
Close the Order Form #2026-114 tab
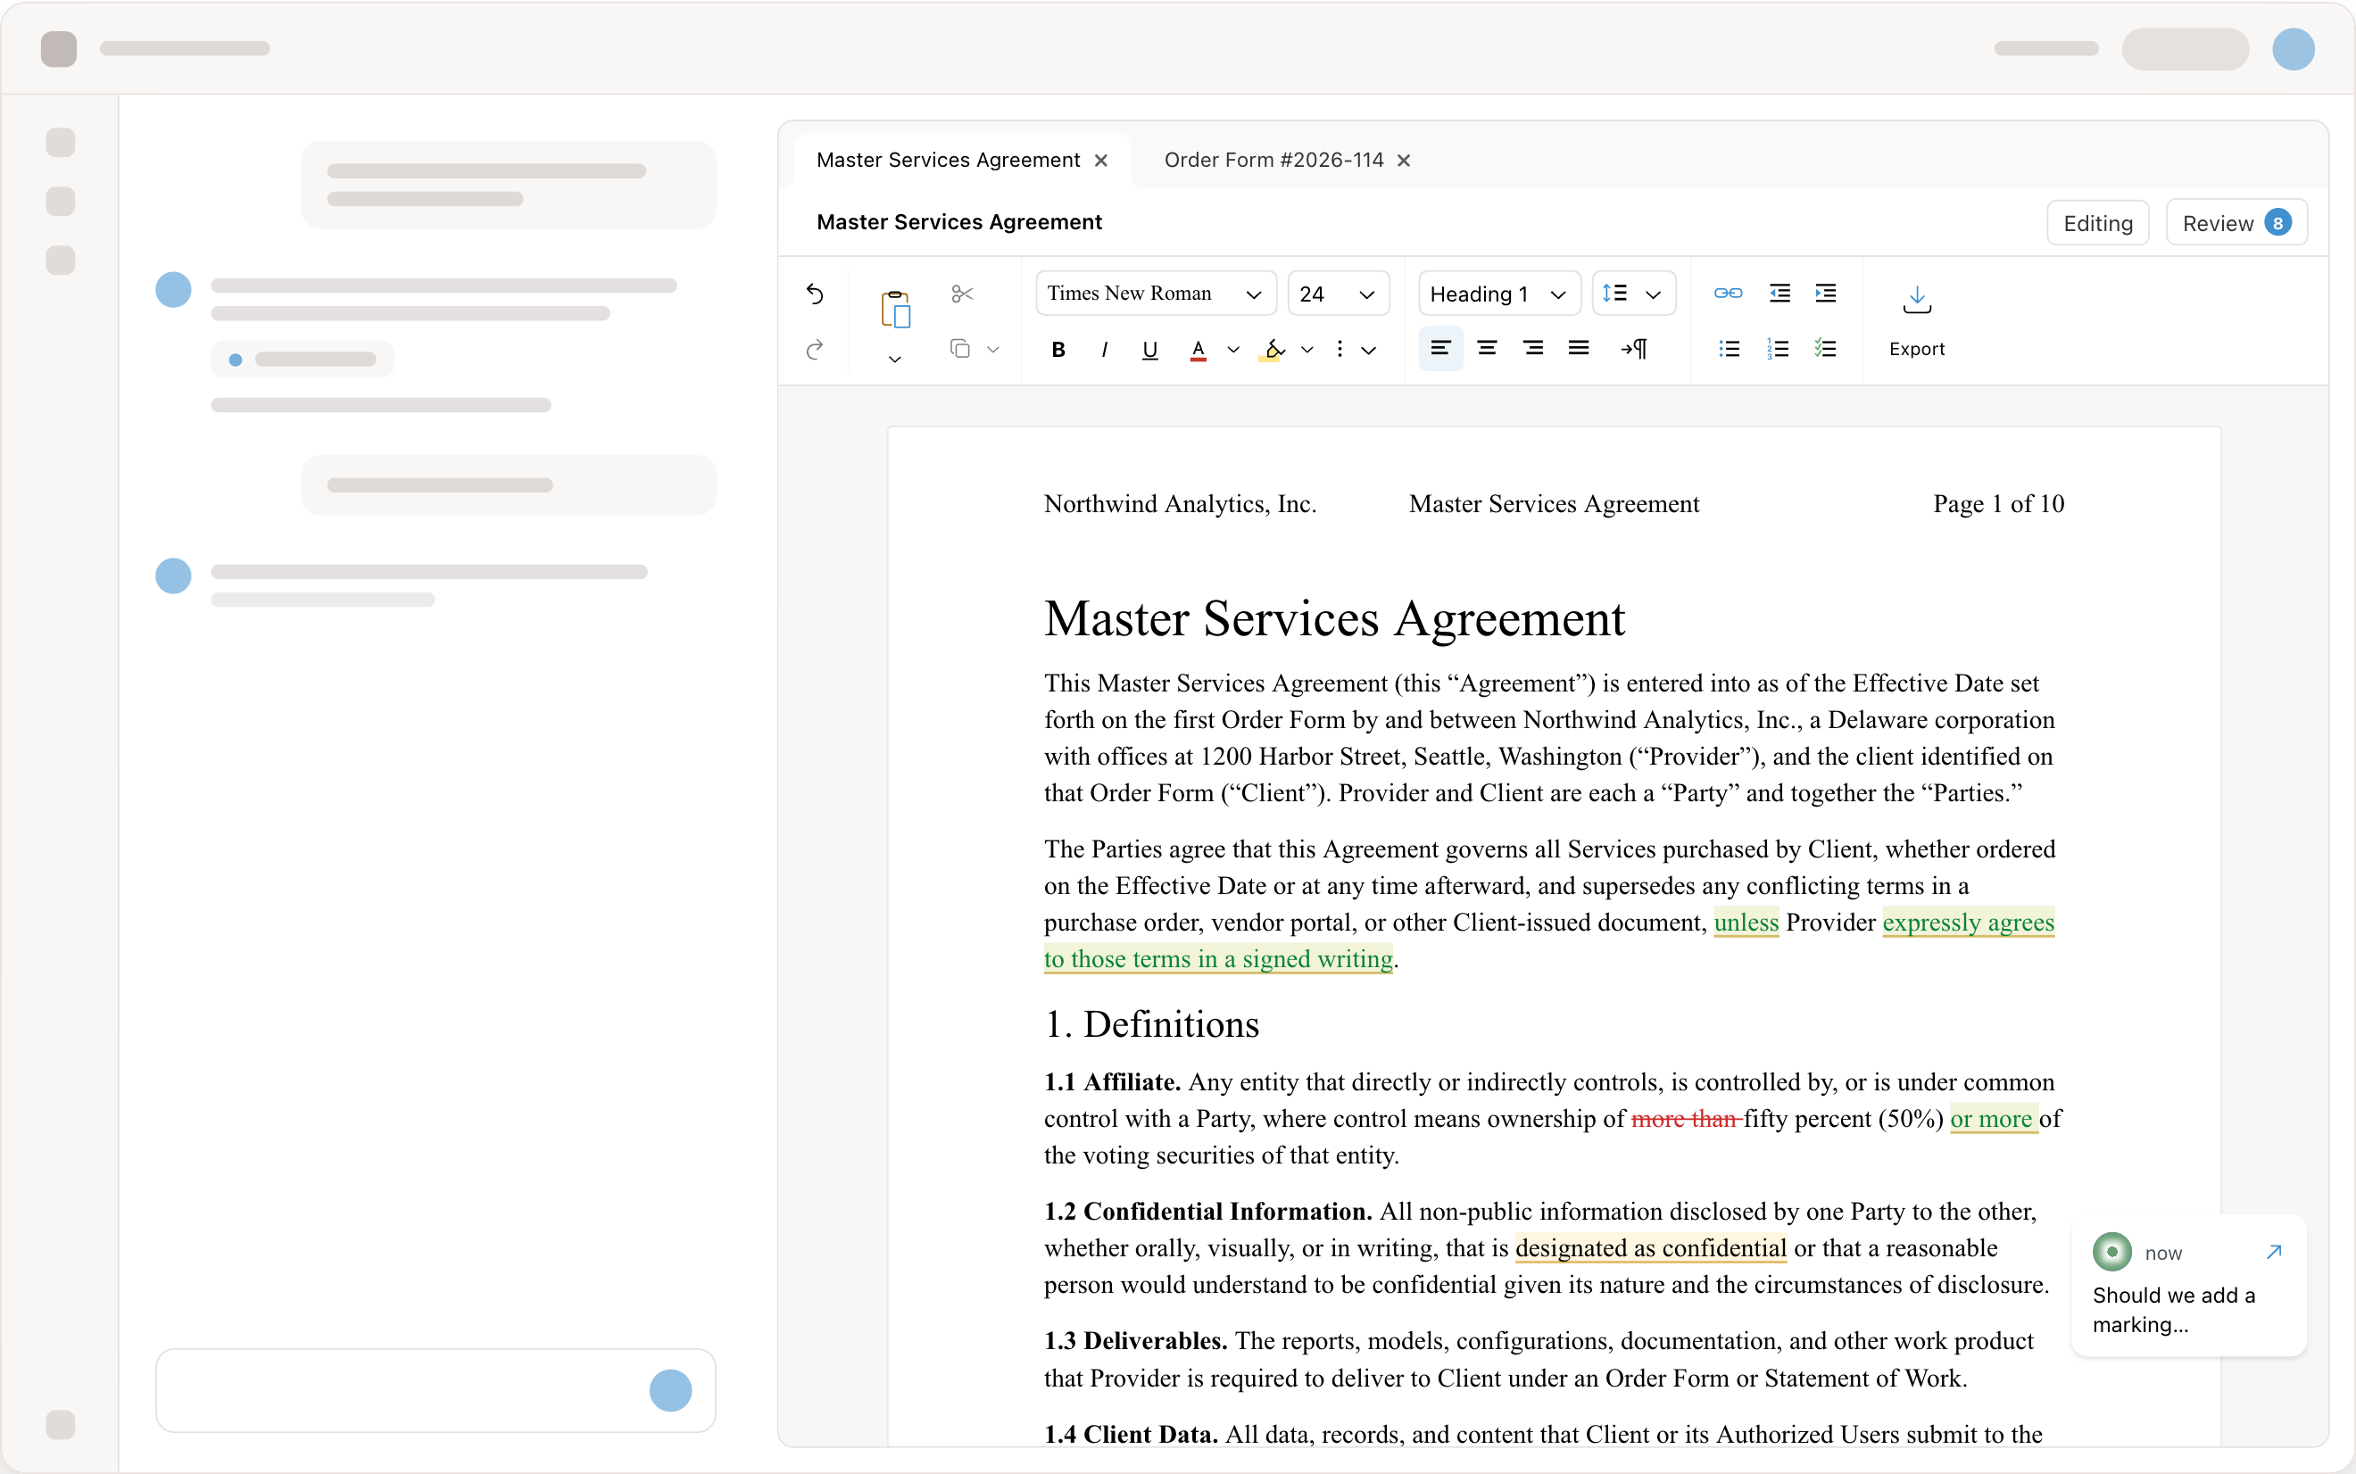pyautogui.click(x=1404, y=161)
